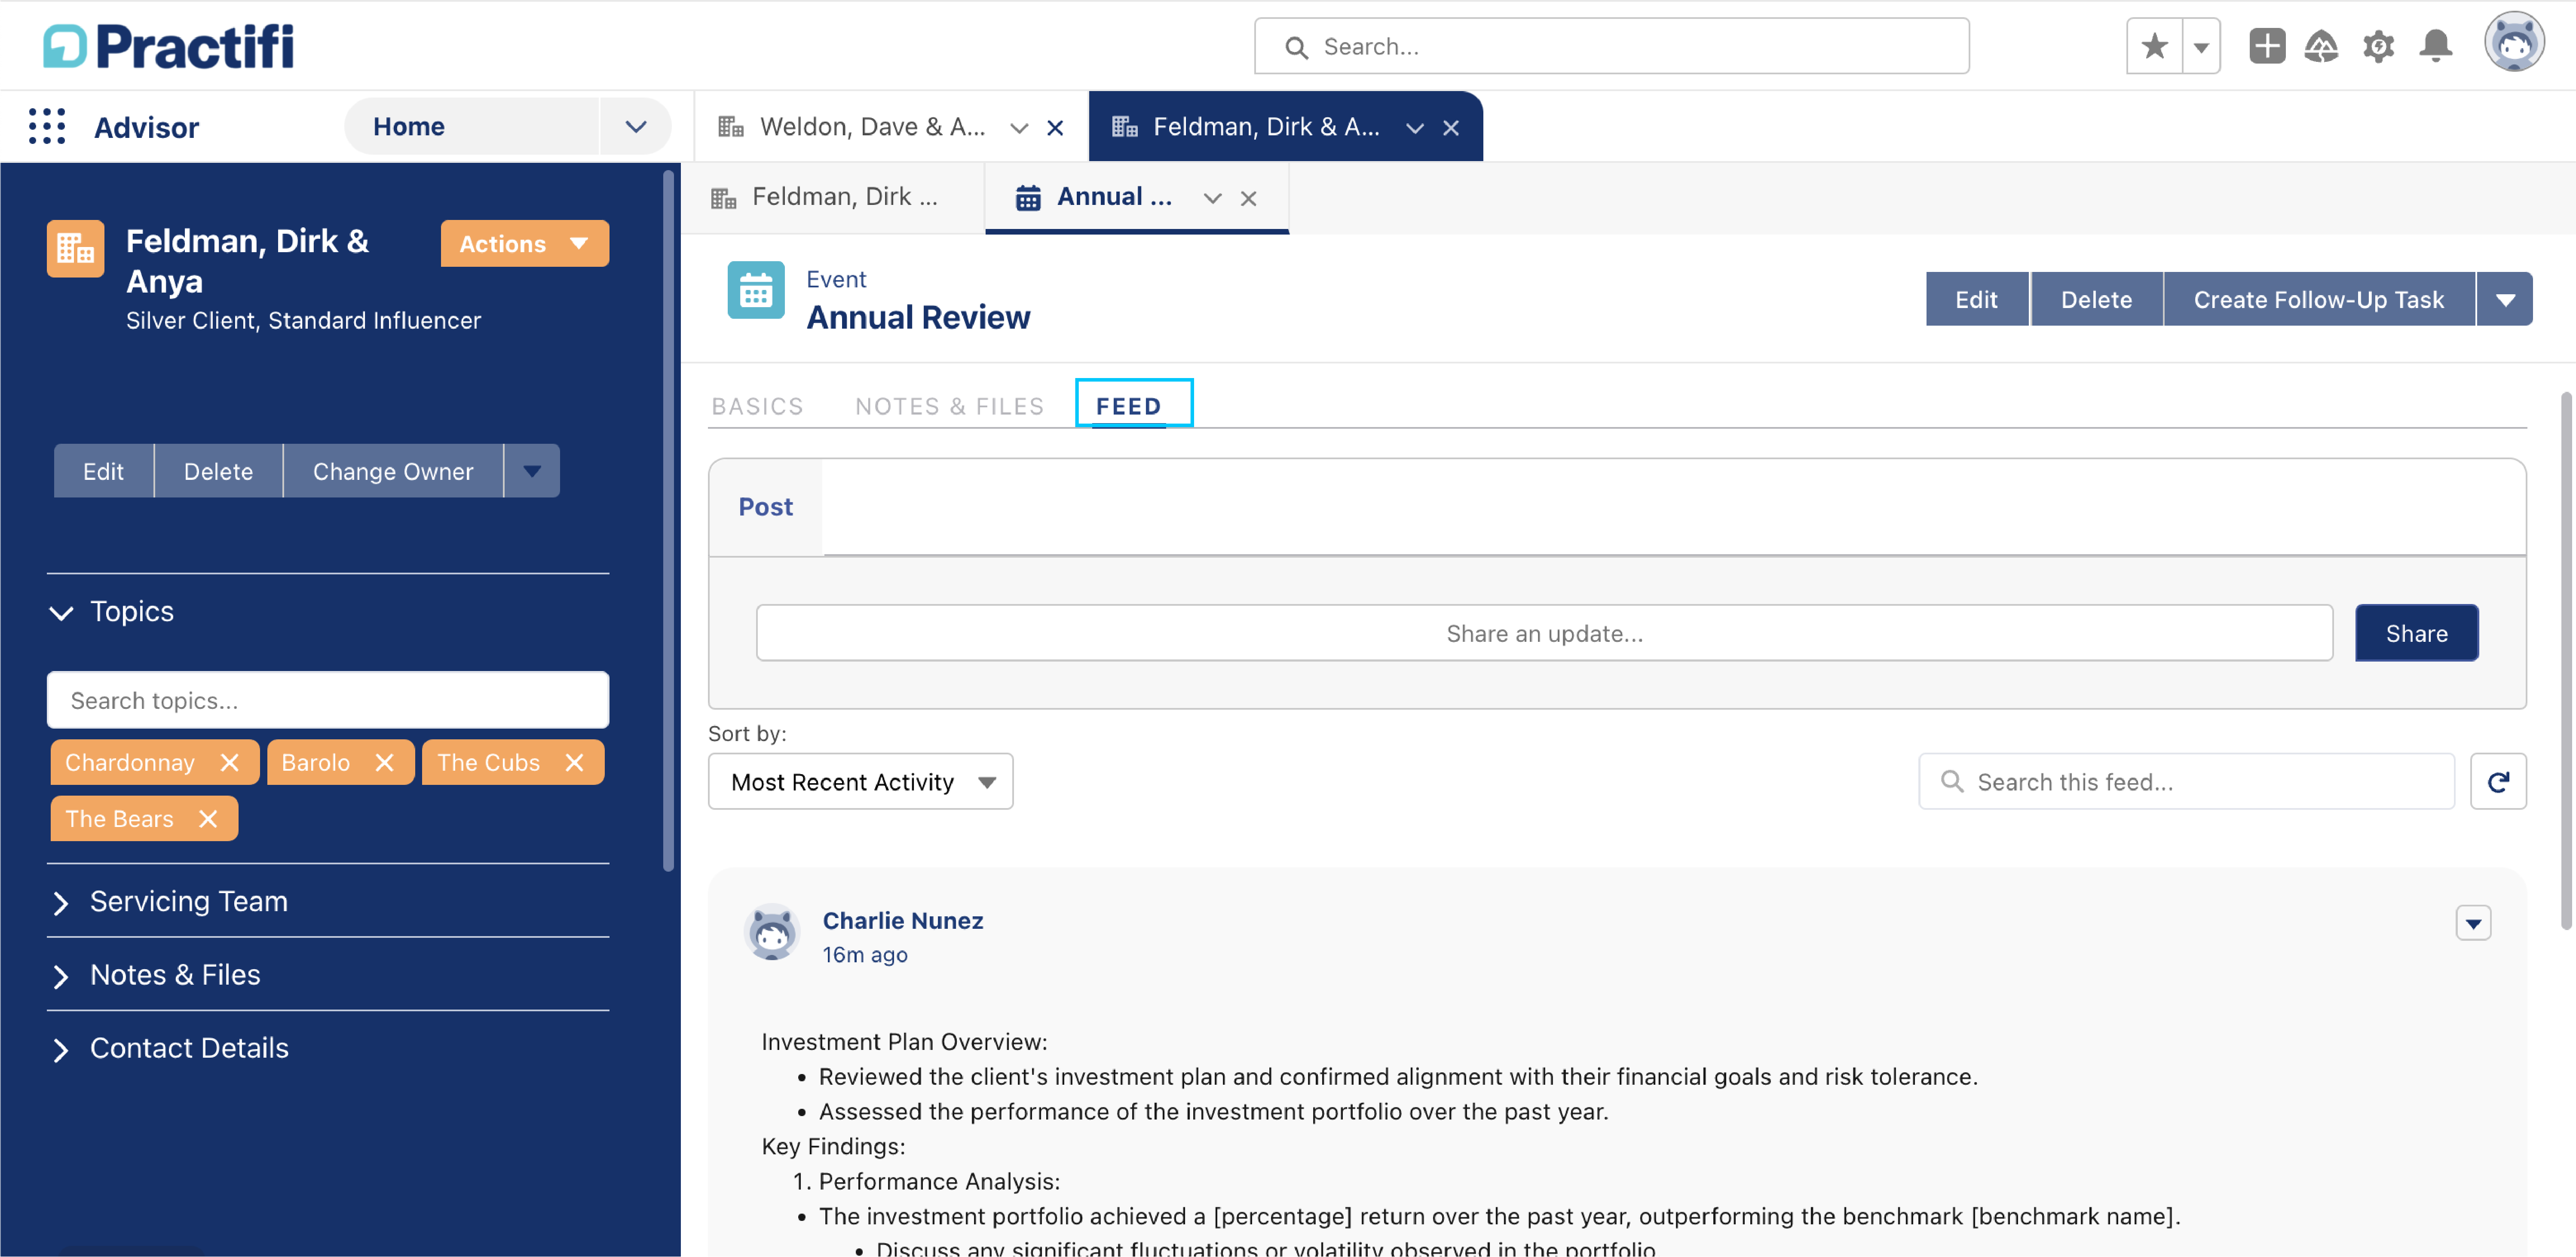Click the sidebar Edit button
The image size is (2576, 1257).
tap(103, 471)
